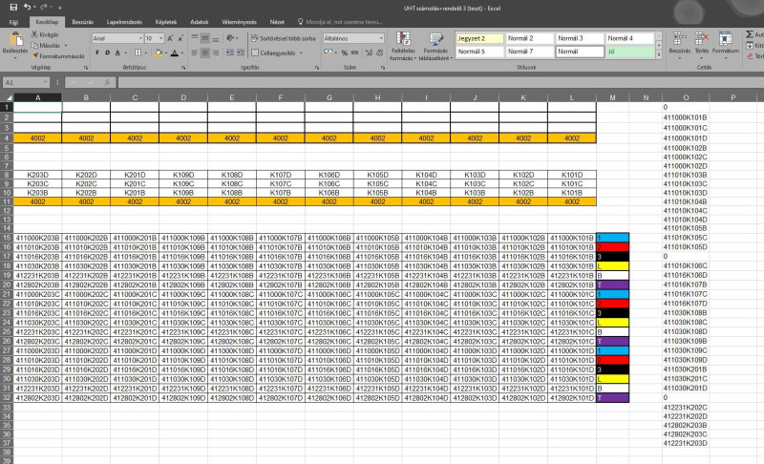Image resolution: width=764 pixels, height=464 pixels.
Task: Open Formázás táblázatként table formatting
Action: 435,46
